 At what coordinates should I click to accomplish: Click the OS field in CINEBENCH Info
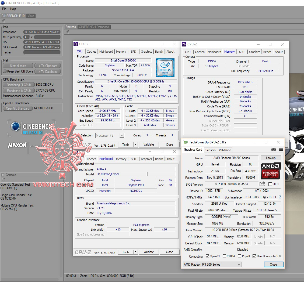coord(42,42)
